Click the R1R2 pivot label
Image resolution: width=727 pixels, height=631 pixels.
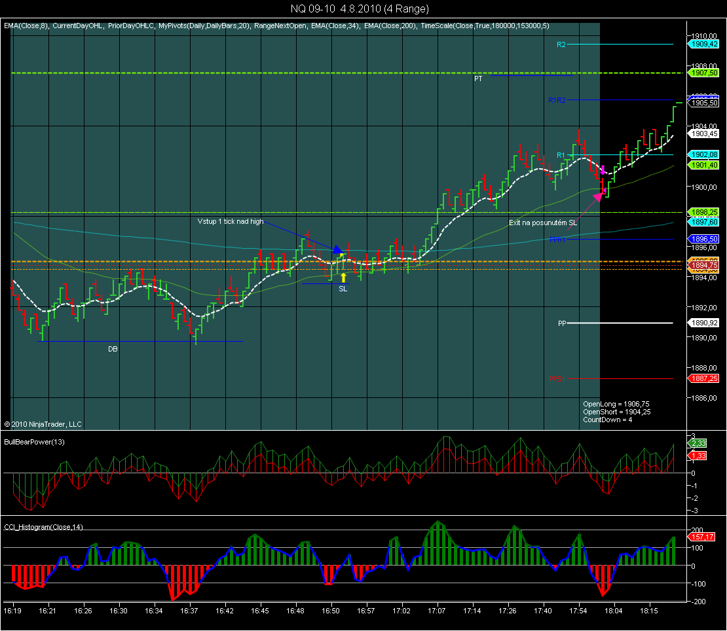tap(556, 100)
